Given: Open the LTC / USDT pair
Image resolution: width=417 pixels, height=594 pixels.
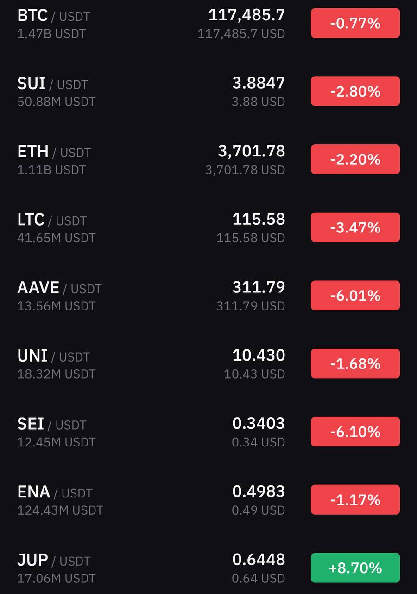Looking at the screenshot, I should click(x=208, y=227).
